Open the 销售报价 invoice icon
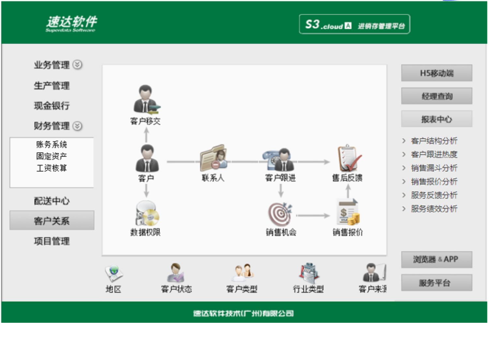The height and width of the screenshot is (354, 489). click(x=348, y=212)
